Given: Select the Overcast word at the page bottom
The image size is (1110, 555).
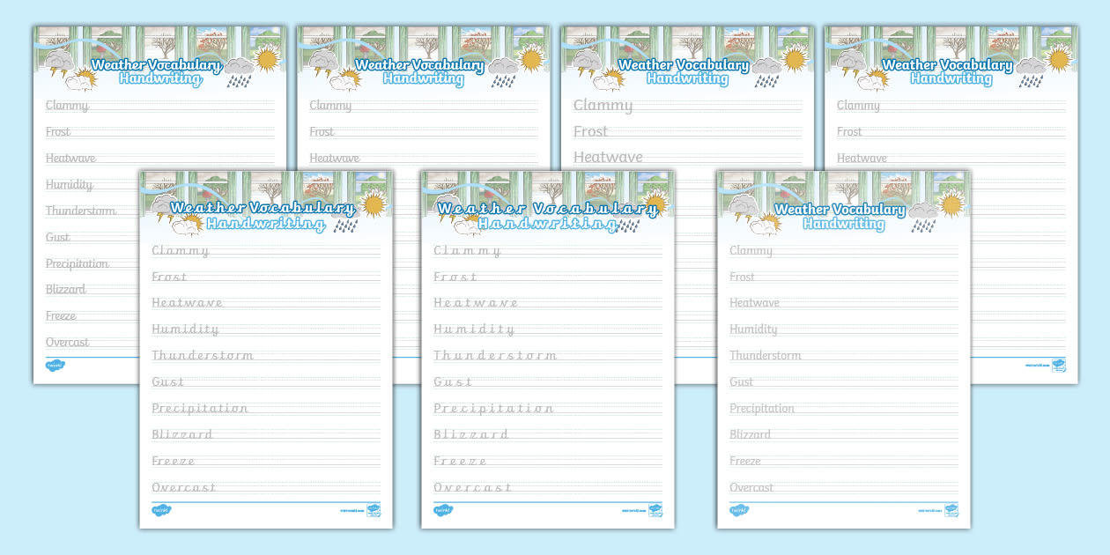Looking at the screenshot, I should (471, 487).
